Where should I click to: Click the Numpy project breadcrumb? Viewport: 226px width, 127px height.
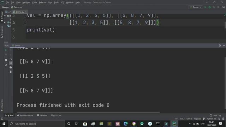coord(5,7)
